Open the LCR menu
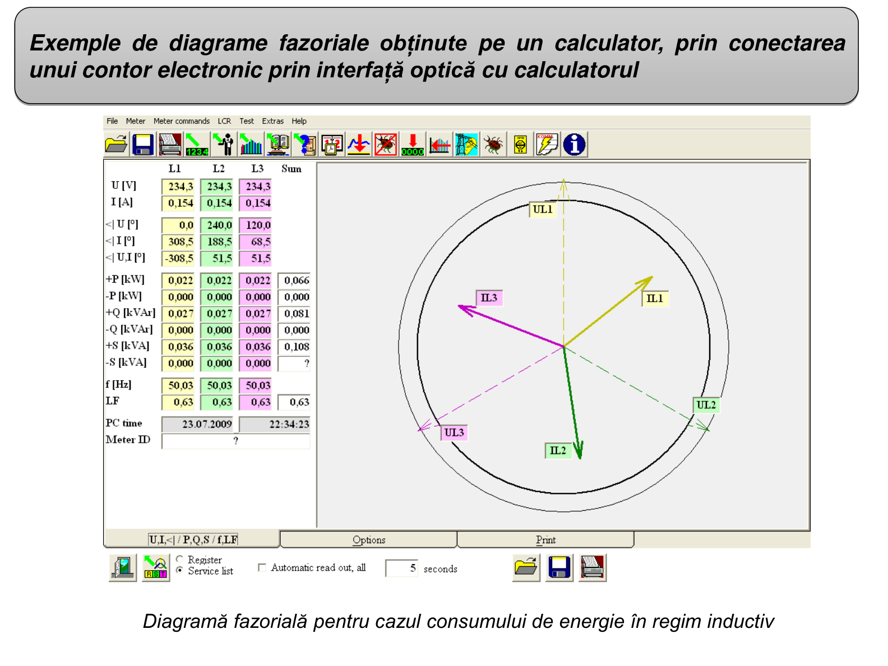 coord(224,121)
